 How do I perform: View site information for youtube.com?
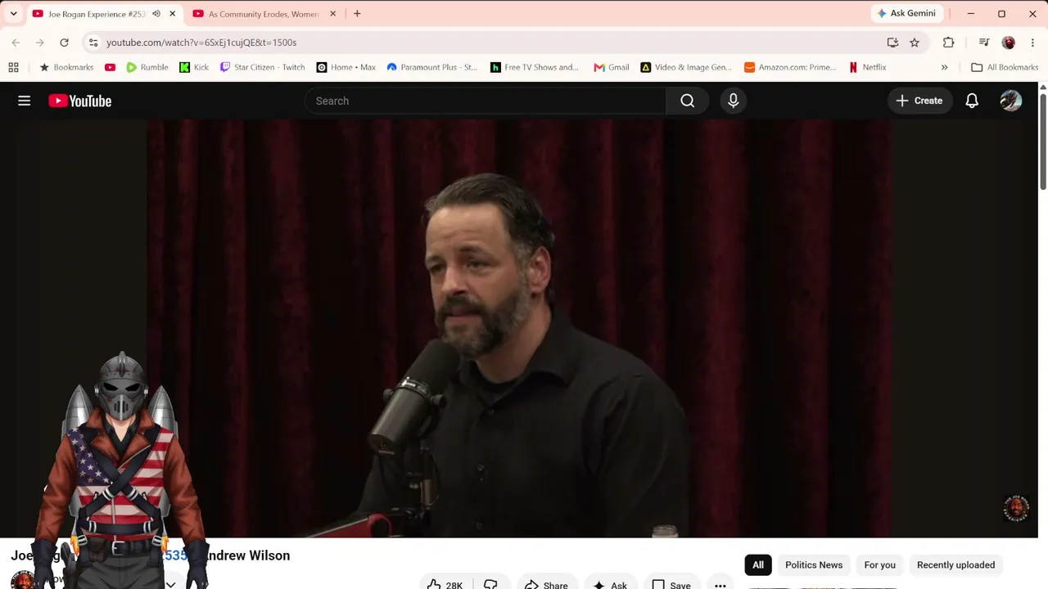tap(93, 43)
